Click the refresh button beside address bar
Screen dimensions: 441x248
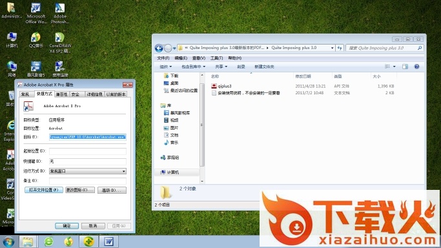pyautogui.click(x=340, y=48)
